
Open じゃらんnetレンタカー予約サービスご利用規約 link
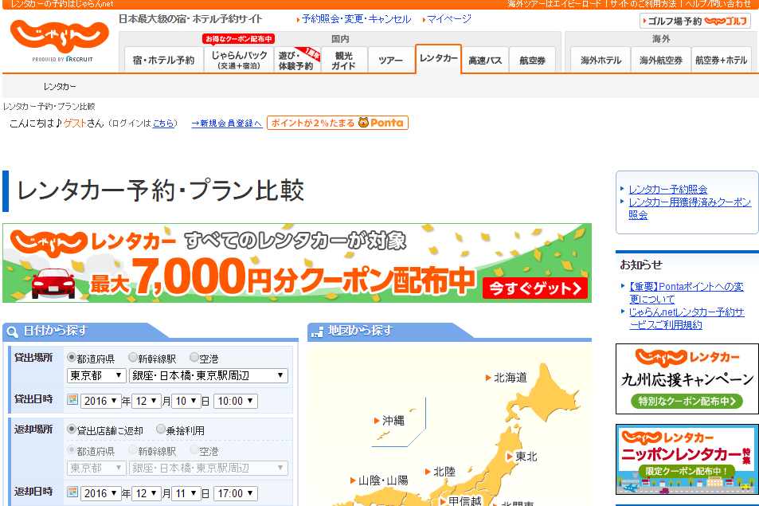[x=687, y=319]
